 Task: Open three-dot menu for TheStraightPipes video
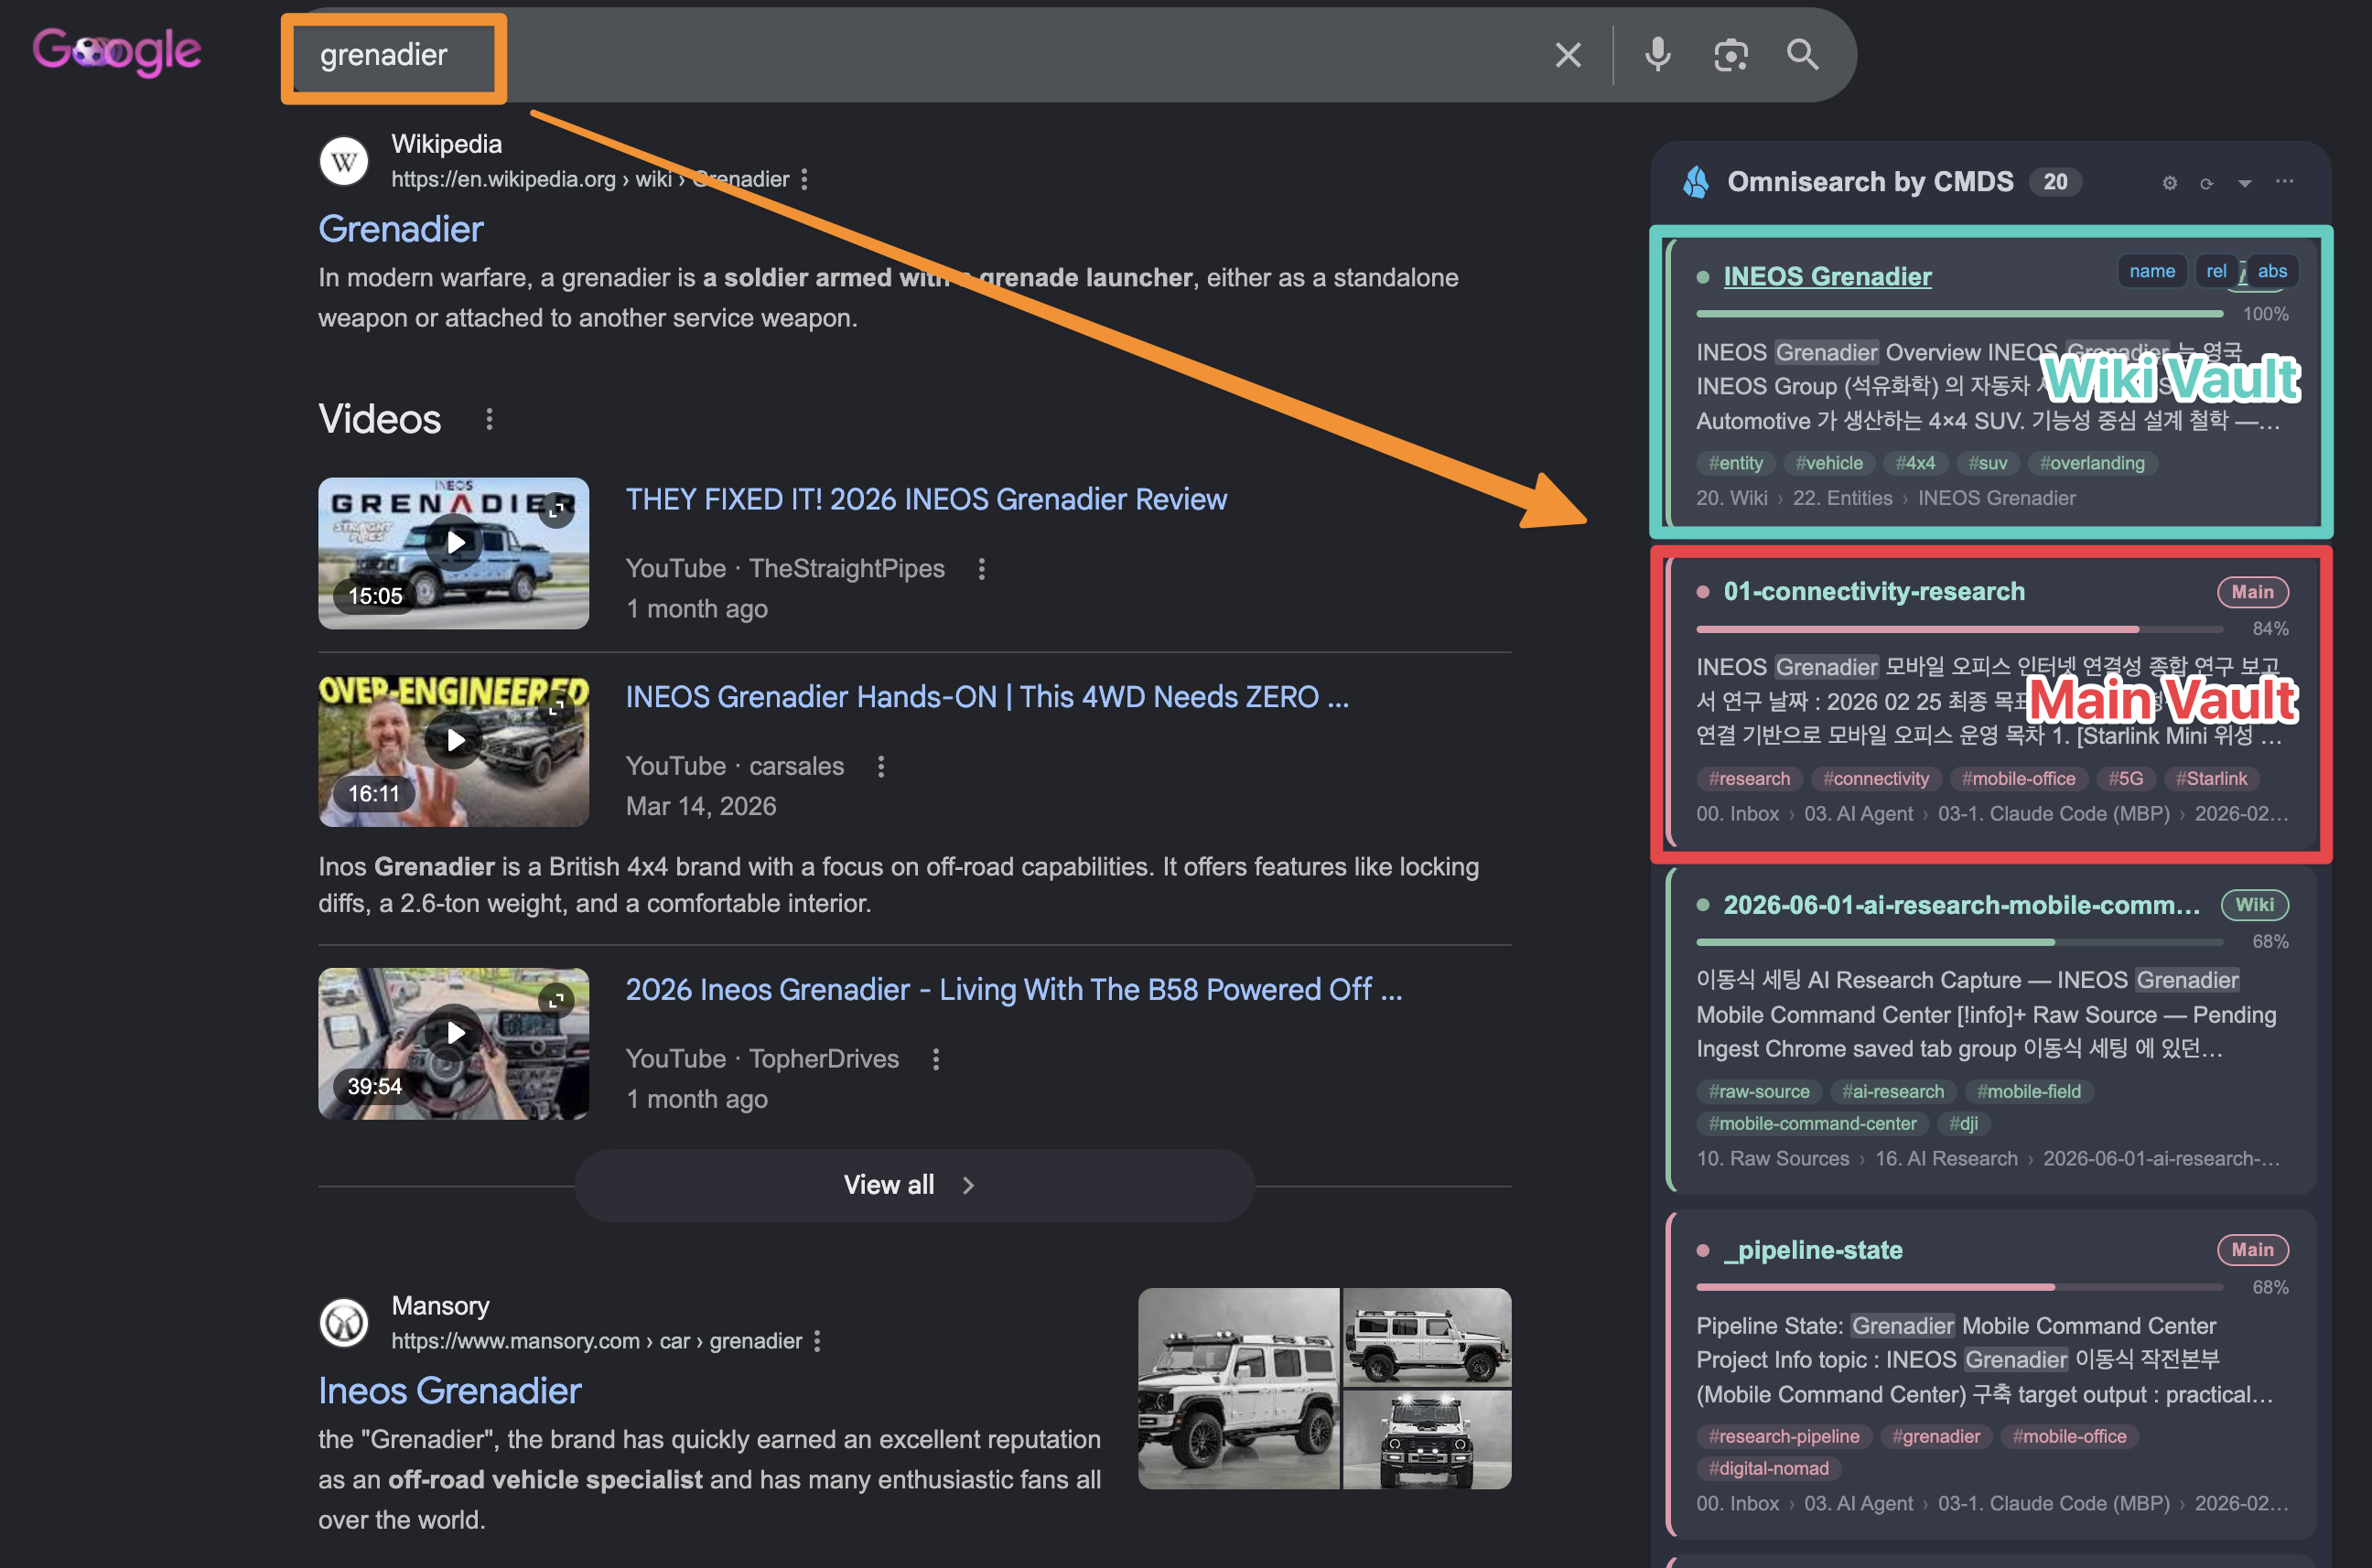(x=981, y=569)
